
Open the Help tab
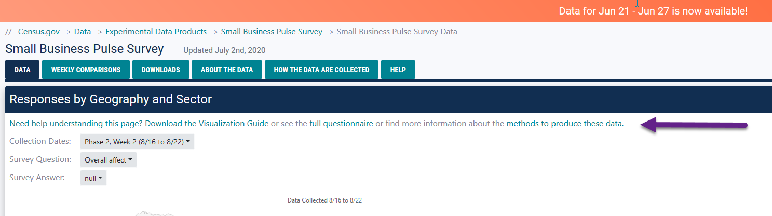point(398,70)
